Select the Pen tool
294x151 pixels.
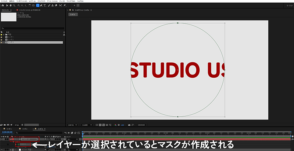click(41, 5)
